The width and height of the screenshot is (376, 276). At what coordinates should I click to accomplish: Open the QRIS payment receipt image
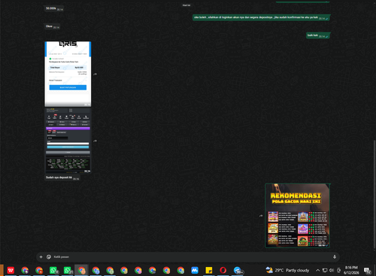(68, 74)
